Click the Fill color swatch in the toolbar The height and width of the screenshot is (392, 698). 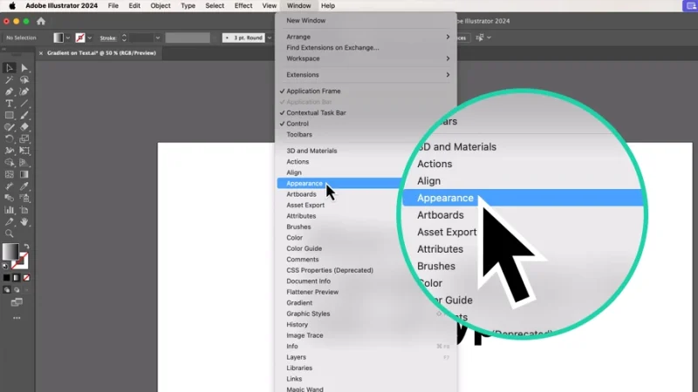pyautogui.click(x=10, y=251)
